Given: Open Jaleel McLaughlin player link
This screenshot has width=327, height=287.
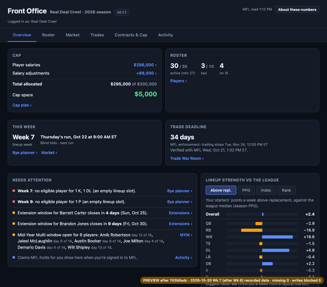Looking at the screenshot, I should pos(35,241).
